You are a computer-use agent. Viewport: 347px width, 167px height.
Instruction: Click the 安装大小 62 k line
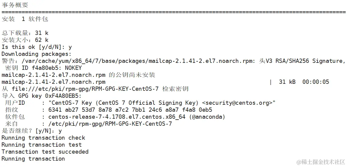pyautogui.click(x=25, y=40)
